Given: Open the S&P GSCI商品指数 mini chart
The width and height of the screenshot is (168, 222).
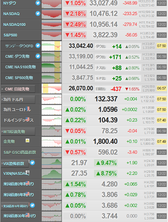Looking at the screenshot, I should point(52,152).
